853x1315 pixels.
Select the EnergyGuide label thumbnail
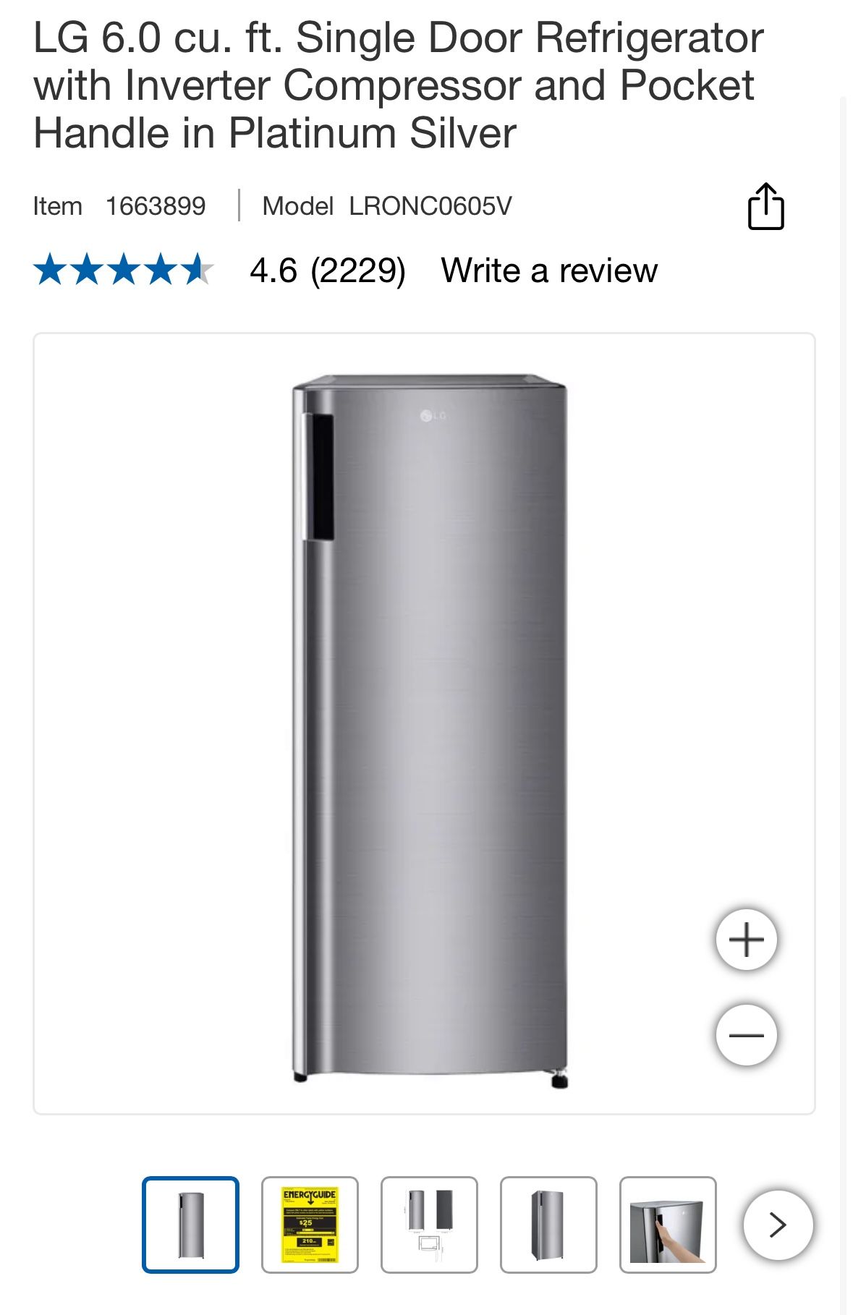click(x=310, y=1225)
